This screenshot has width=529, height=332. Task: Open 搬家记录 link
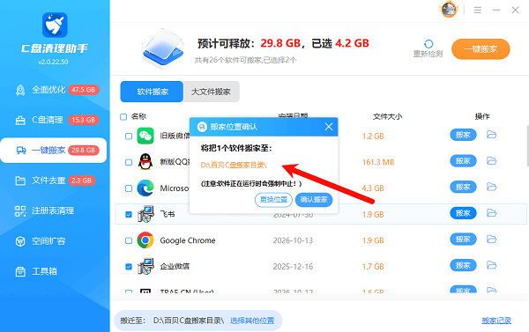(496, 321)
